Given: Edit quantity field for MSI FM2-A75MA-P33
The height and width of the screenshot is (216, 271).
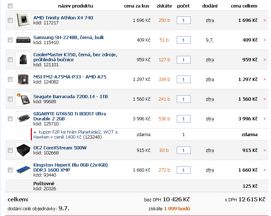Looking at the screenshot, I should pos(184,80).
